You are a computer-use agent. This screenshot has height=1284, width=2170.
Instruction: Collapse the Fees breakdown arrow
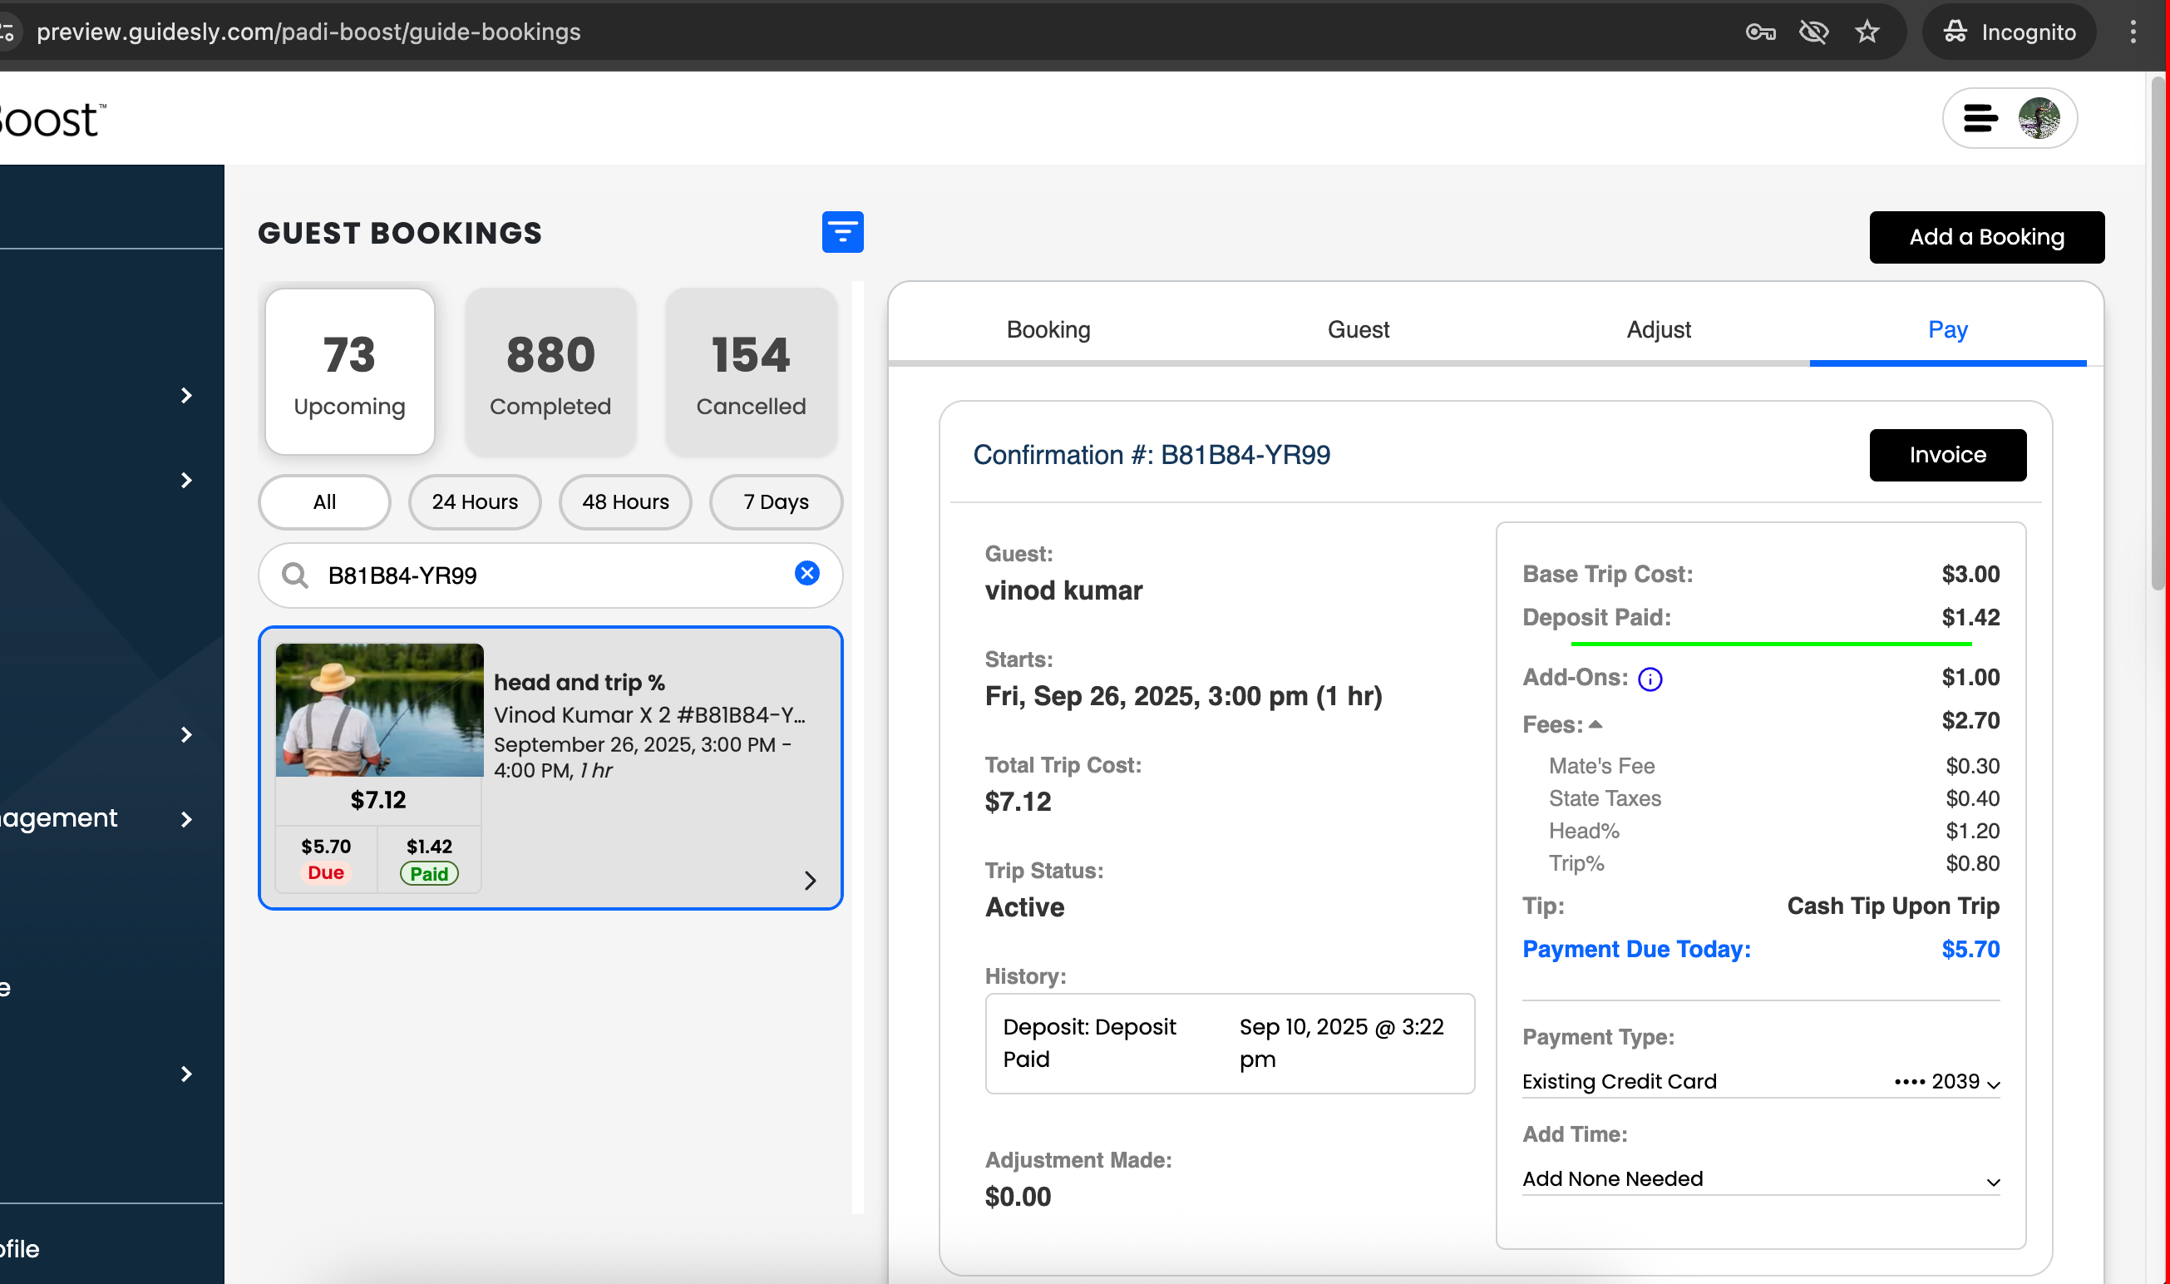(x=1595, y=724)
